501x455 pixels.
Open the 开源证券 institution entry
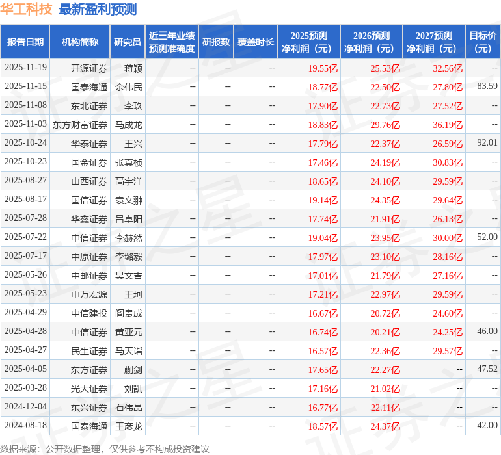click(89, 68)
